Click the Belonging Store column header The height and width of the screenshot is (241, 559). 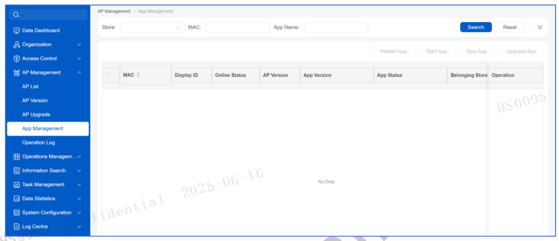click(468, 75)
